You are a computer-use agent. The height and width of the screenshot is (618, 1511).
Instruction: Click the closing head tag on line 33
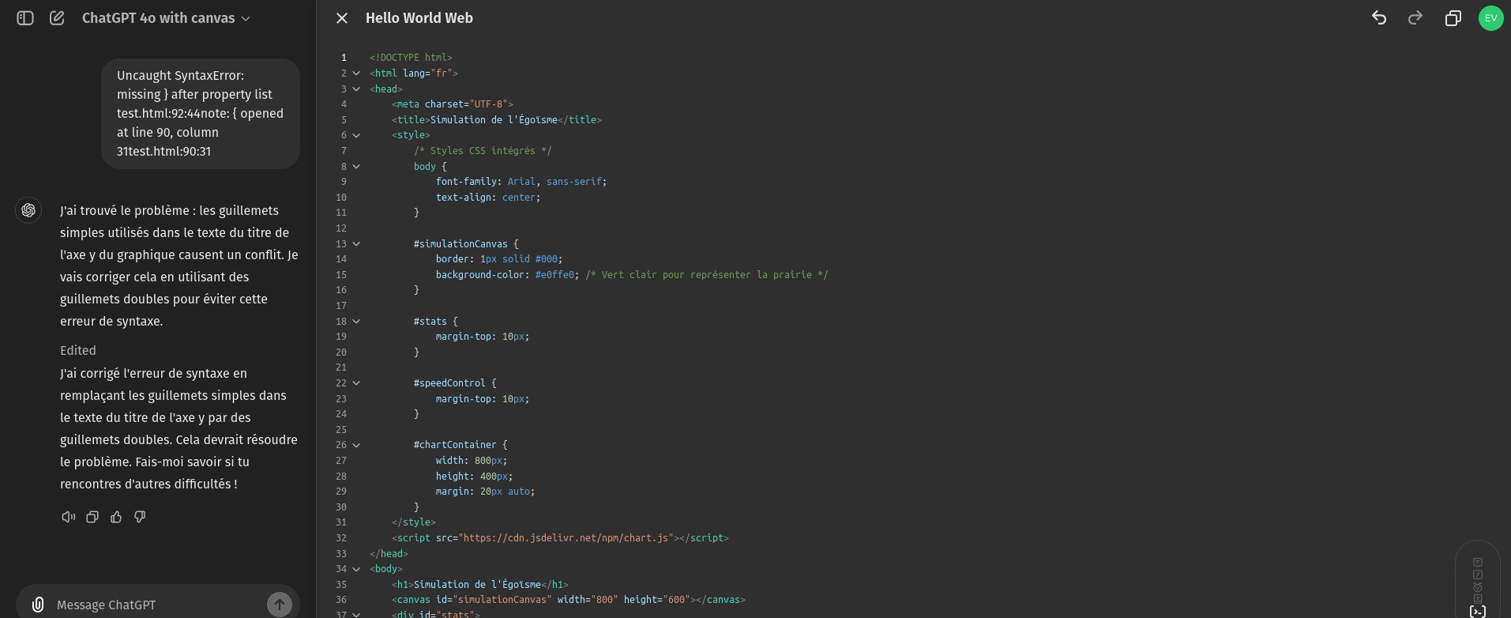coord(389,554)
